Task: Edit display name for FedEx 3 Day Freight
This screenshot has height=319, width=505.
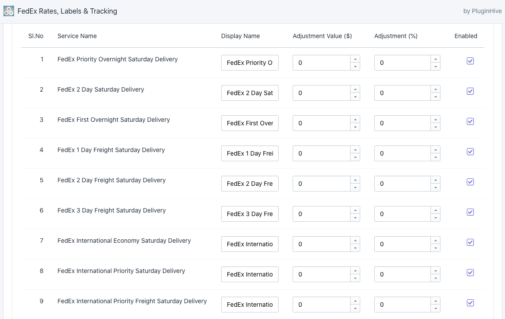Action: point(250,214)
